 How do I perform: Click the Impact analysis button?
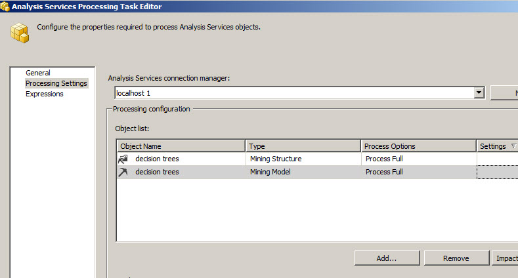click(505, 258)
